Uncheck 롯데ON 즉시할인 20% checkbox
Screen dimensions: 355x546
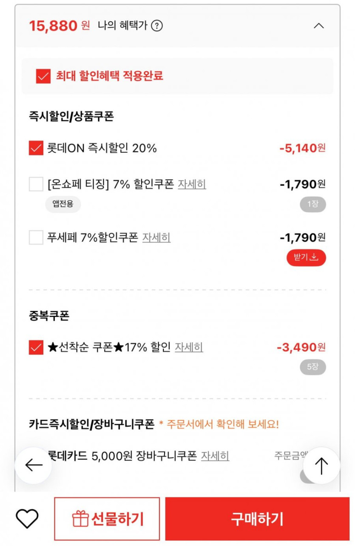(x=36, y=148)
